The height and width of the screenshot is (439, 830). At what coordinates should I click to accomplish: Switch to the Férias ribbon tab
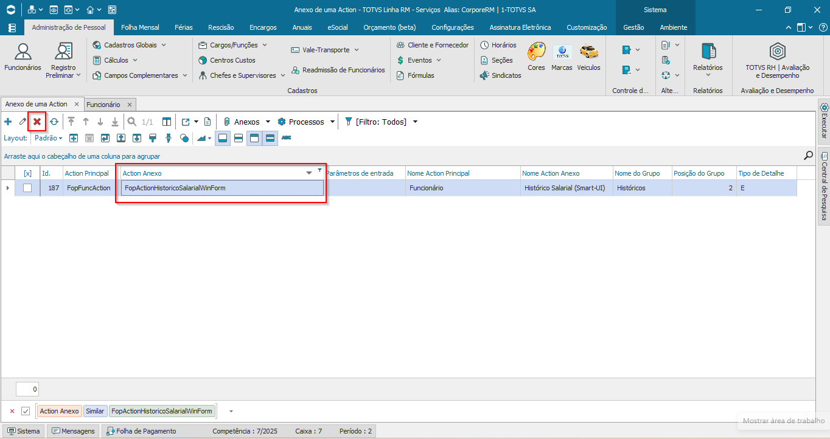(184, 27)
